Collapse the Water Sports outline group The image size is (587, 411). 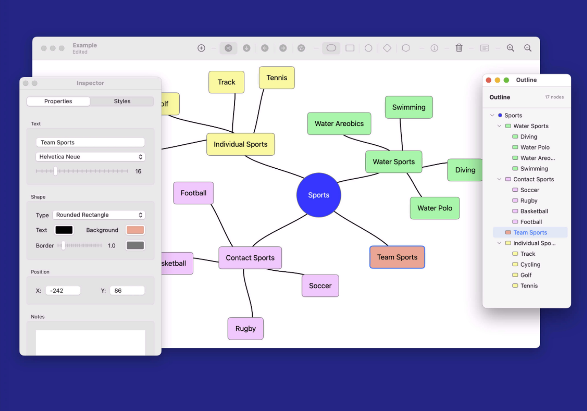point(499,126)
